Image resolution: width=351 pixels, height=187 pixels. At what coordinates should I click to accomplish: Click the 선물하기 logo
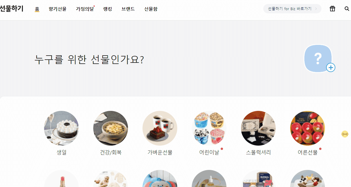(x=12, y=9)
